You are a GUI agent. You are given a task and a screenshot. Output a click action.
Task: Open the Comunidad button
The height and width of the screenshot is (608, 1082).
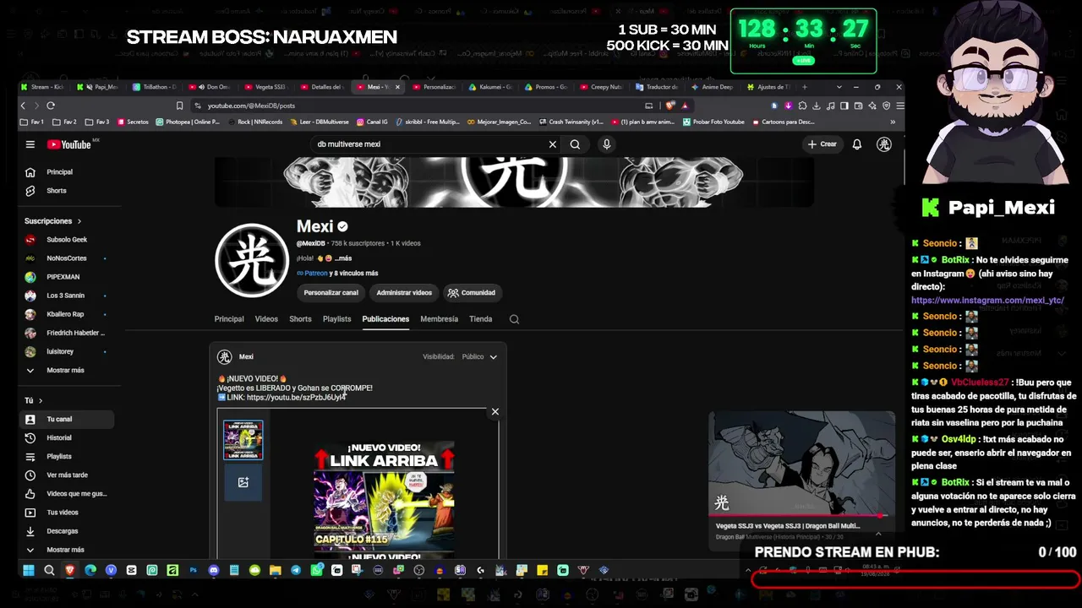[x=472, y=293]
